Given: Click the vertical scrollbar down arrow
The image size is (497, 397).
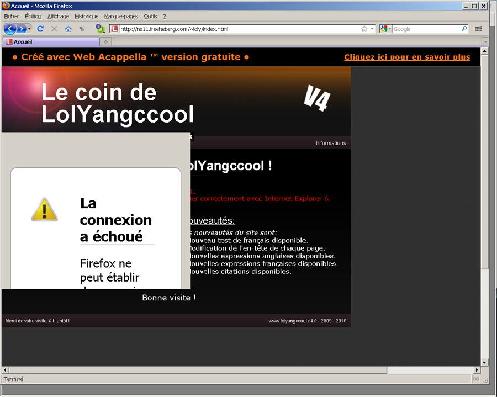Looking at the screenshot, I should [484, 362].
